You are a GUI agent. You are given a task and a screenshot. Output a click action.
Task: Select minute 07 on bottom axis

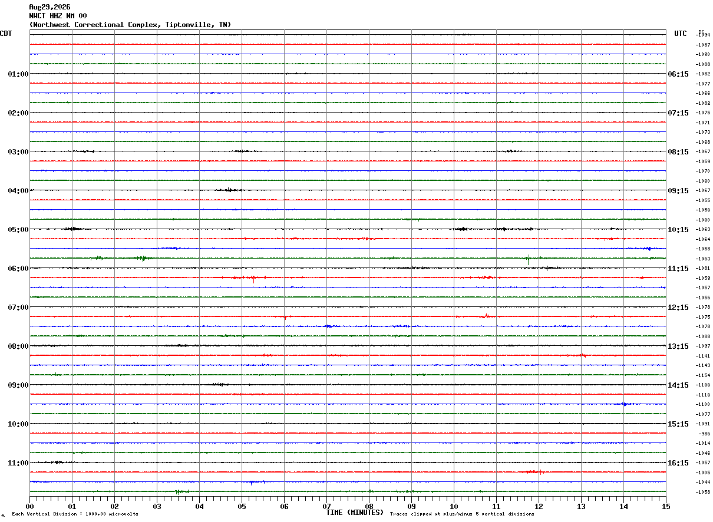(326, 506)
